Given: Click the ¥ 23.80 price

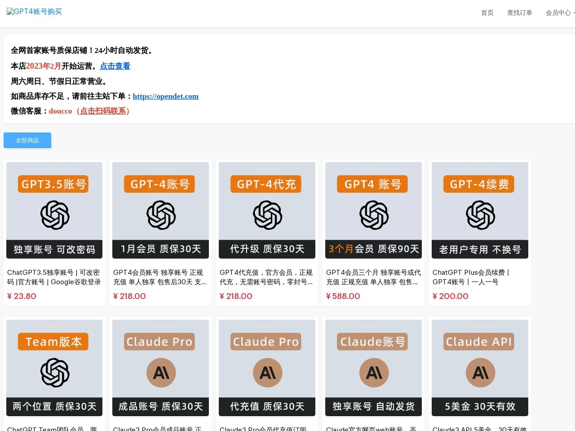Looking at the screenshot, I should (x=22, y=296).
